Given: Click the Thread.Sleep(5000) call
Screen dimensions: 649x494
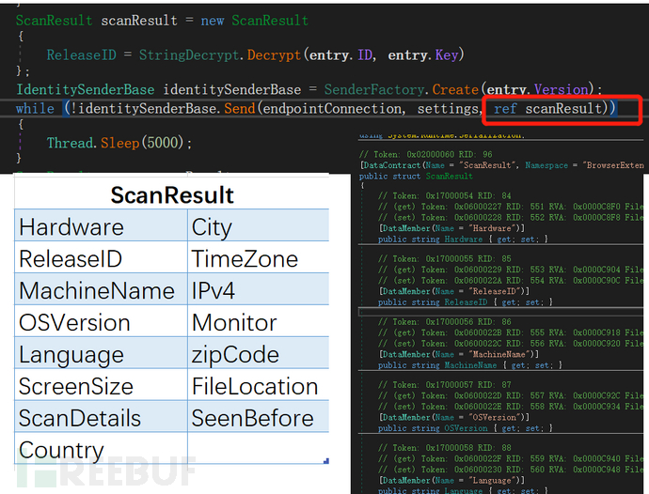Looking at the screenshot, I should pyautogui.click(x=118, y=144).
